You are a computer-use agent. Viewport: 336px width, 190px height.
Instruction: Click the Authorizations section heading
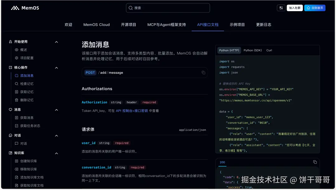(x=97, y=89)
